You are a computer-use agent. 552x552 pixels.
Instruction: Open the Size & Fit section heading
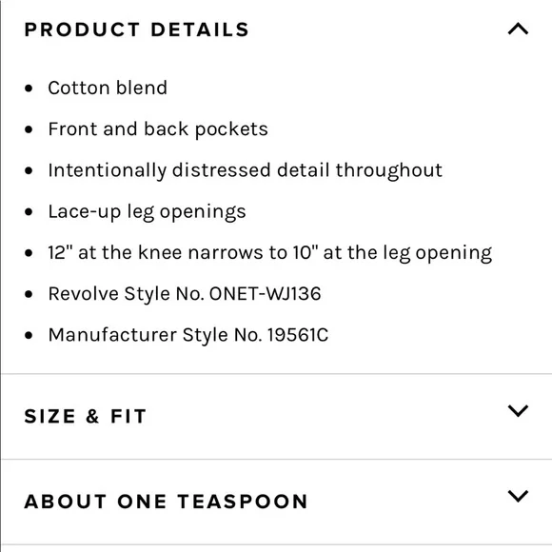pos(86,416)
